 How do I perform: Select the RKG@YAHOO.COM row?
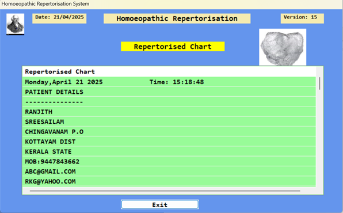click(169, 181)
